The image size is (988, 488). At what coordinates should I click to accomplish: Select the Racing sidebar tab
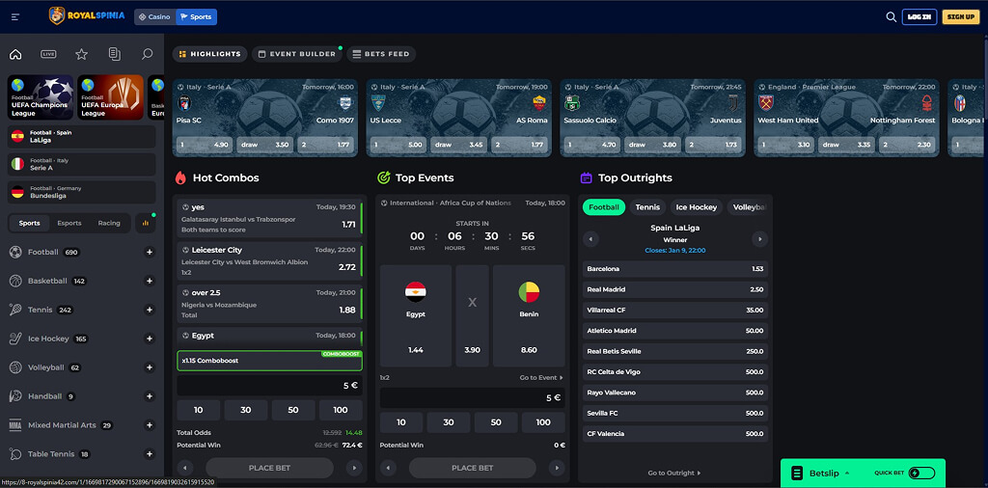(x=109, y=223)
